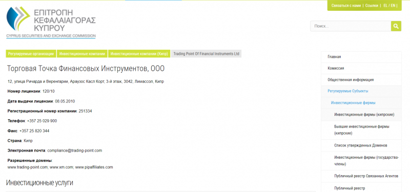Go to Регулируемые организации breadcrumb
Image resolution: width=410 pixels, height=192 pixels.
click(x=31, y=54)
